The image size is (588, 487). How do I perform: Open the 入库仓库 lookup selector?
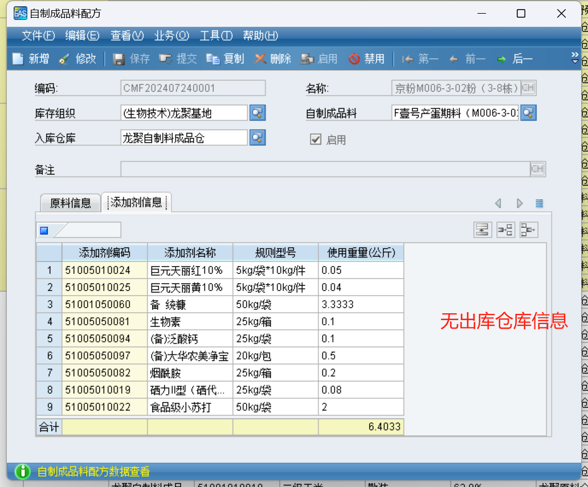point(258,137)
